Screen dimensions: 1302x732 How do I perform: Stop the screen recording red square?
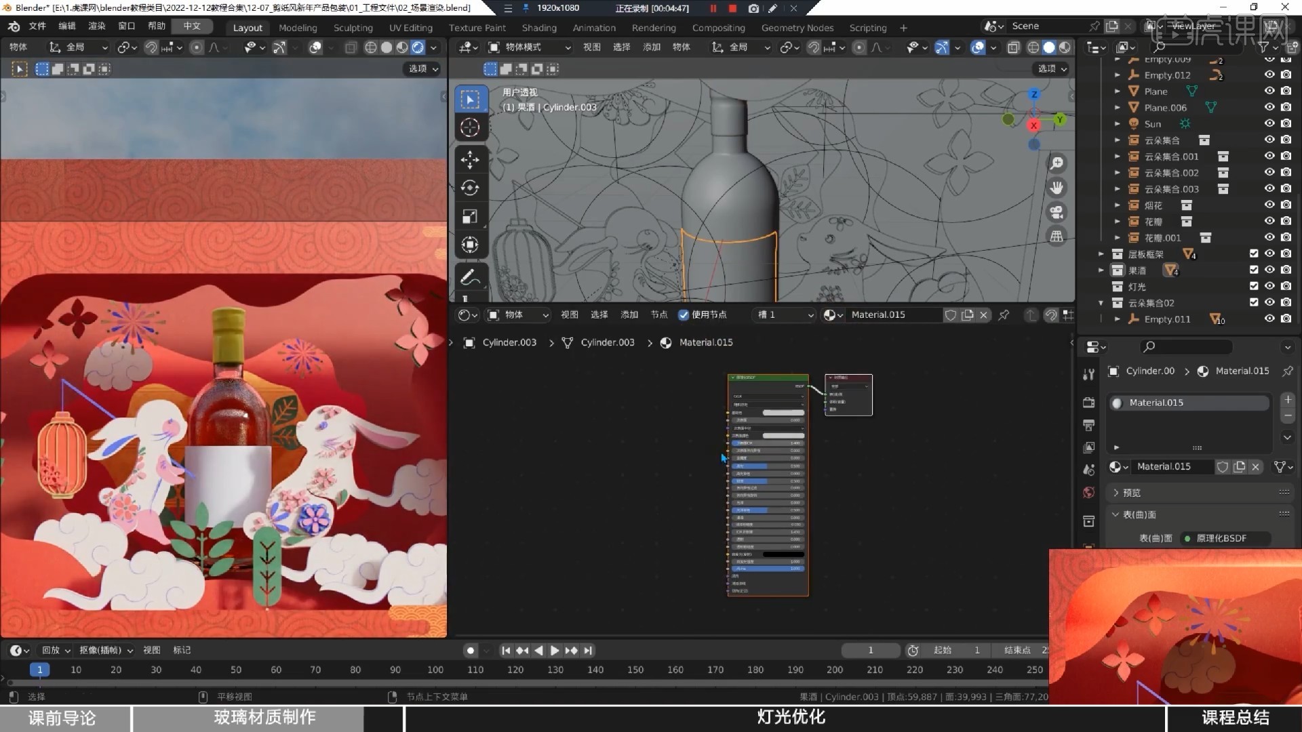pos(732,8)
